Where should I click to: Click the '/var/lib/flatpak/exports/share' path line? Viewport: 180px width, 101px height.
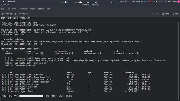tap(19, 23)
